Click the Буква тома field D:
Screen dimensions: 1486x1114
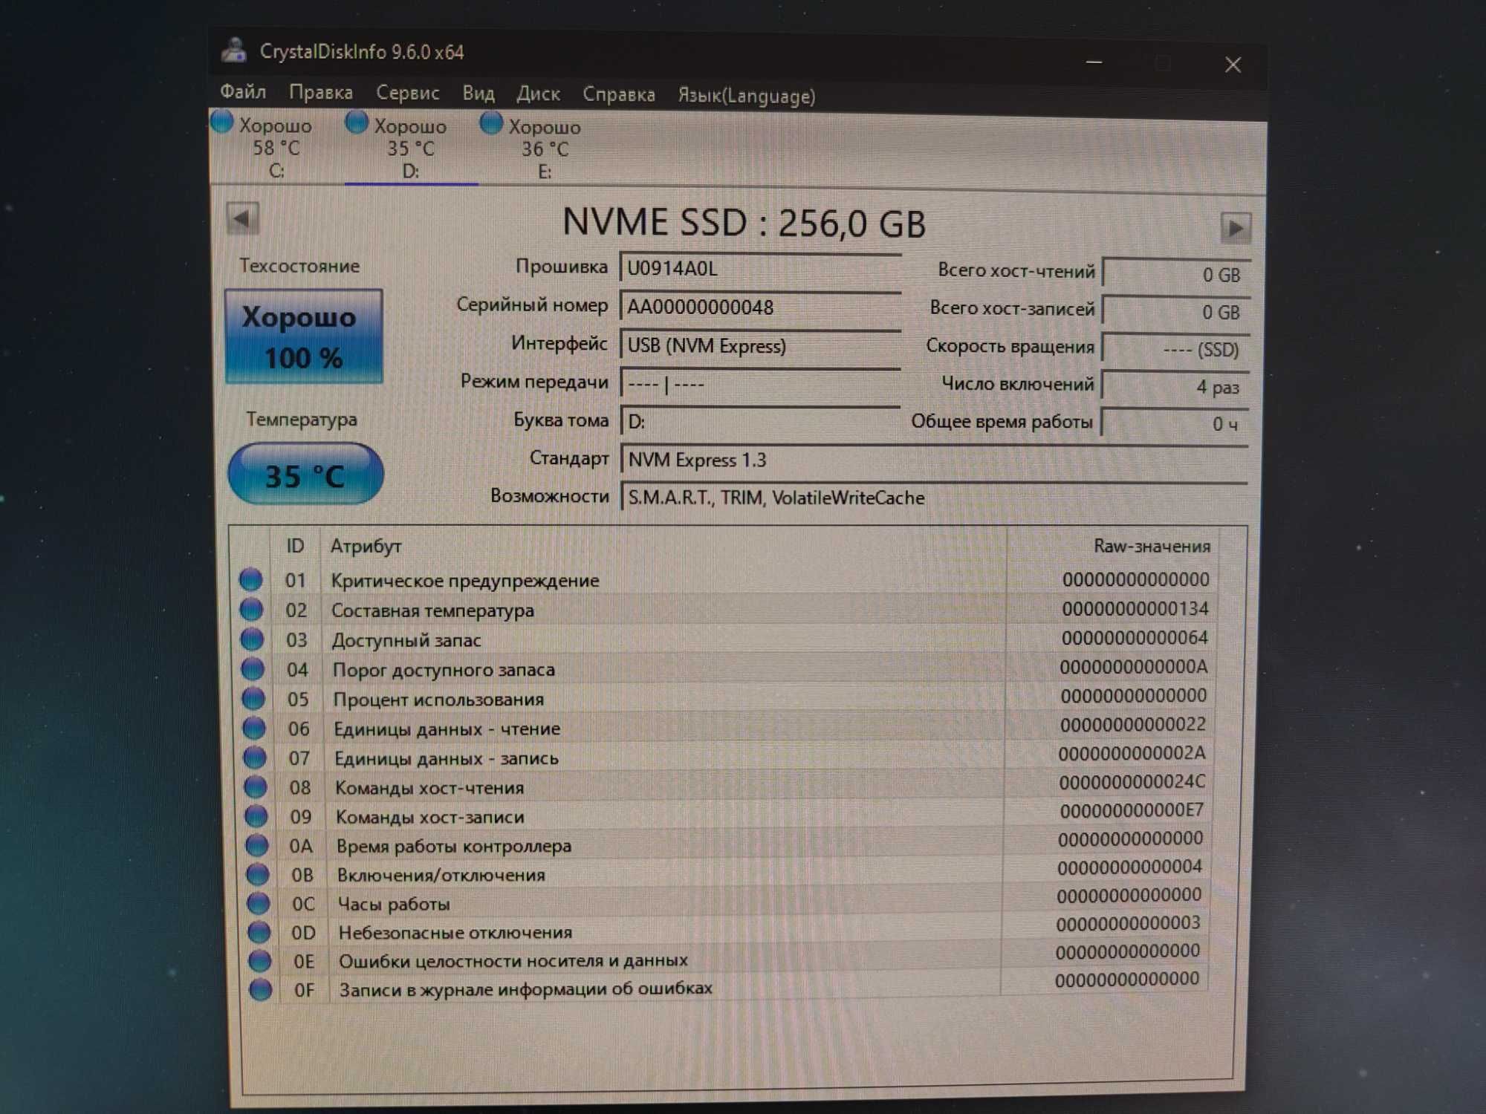pos(760,421)
